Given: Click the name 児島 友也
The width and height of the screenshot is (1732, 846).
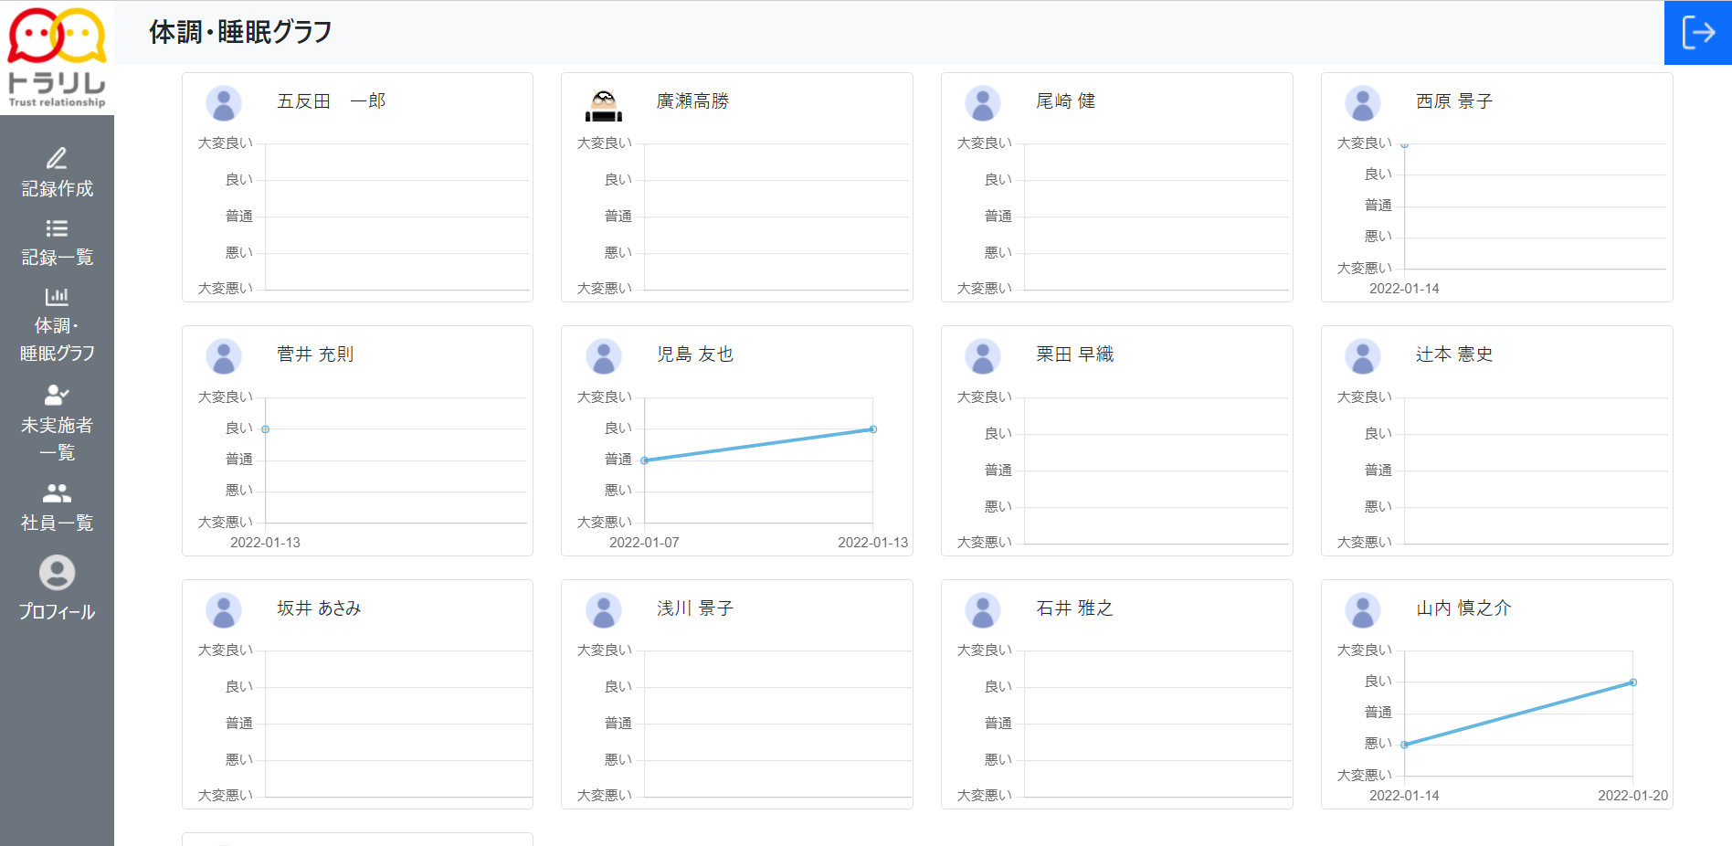Looking at the screenshot, I should (x=695, y=354).
